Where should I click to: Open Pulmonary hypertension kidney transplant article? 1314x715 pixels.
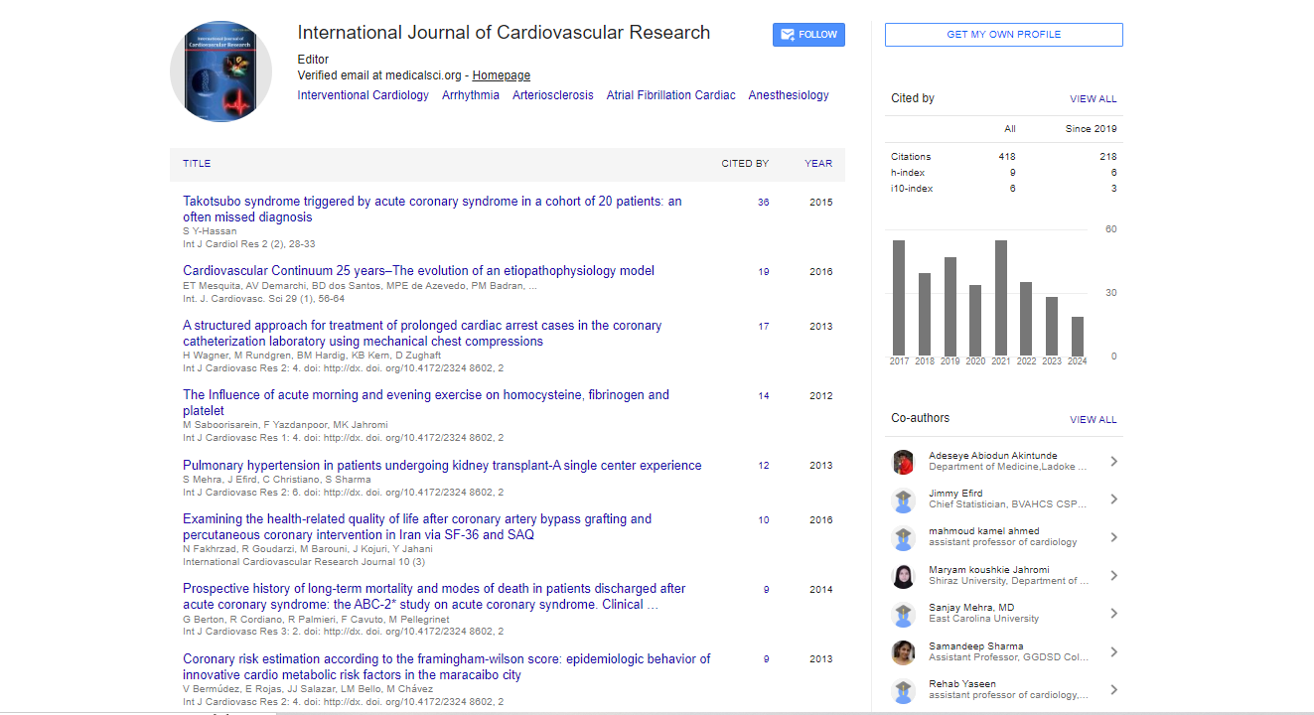point(442,465)
